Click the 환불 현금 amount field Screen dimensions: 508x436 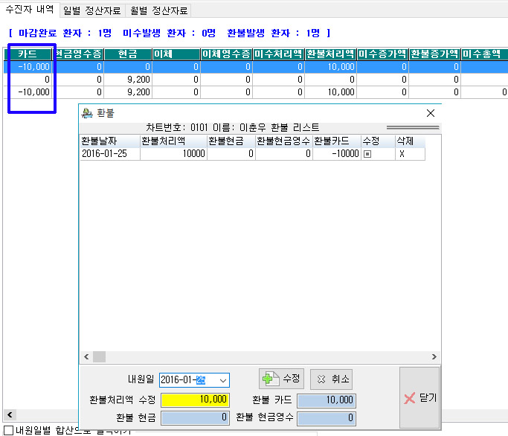[195, 419]
